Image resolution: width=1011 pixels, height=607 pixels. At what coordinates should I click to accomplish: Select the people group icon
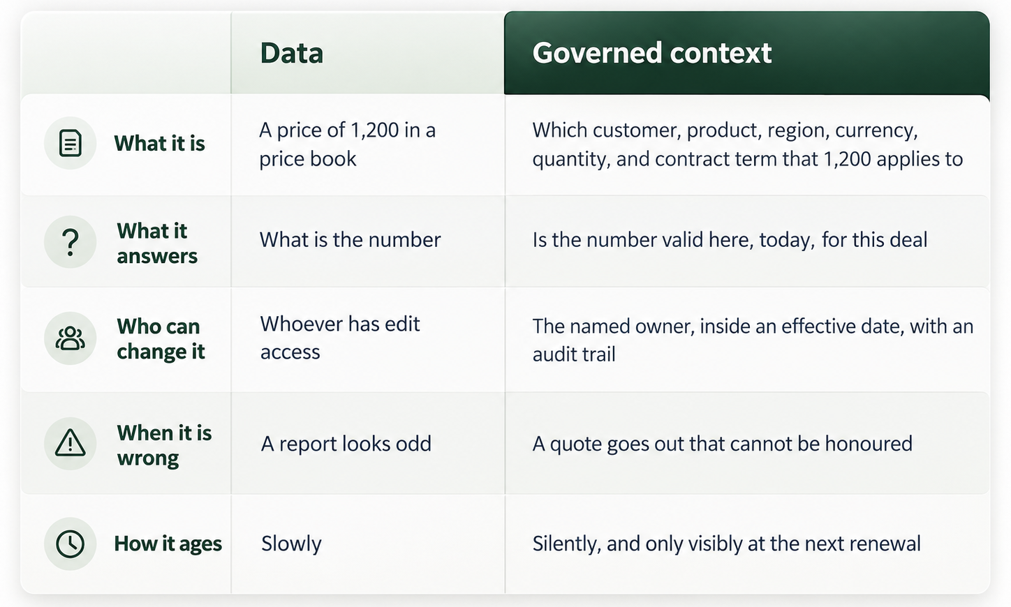[70, 338]
